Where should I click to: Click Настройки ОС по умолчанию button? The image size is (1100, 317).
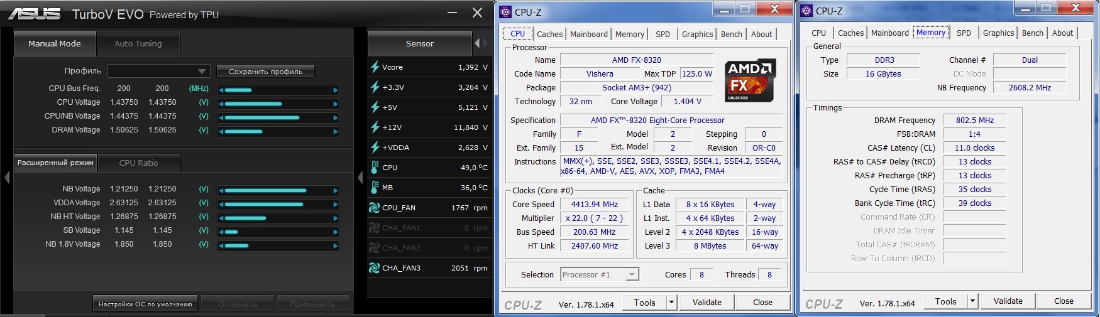(x=145, y=304)
